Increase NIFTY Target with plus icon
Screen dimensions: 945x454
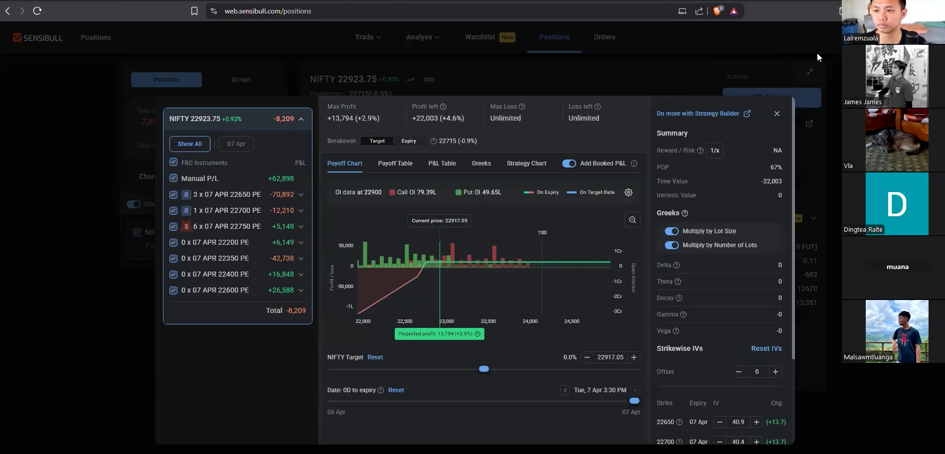pyautogui.click(x=634, y=357)
